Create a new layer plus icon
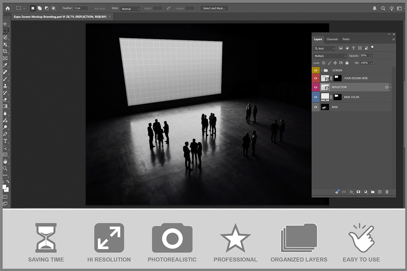Viewport: 407px width, 271px height. pyautogui.click(x=380, y=192)
